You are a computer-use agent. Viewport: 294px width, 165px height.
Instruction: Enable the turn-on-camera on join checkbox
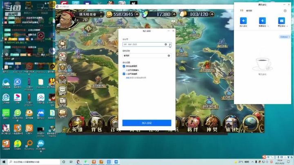pos(124,70)
